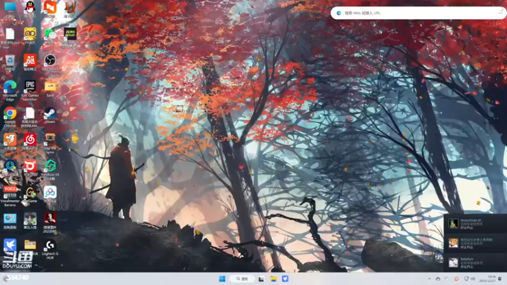This screenshot has height=285, width=507.
Task: Click the top Steam friend notification toast
Action: tap(475, 224)
